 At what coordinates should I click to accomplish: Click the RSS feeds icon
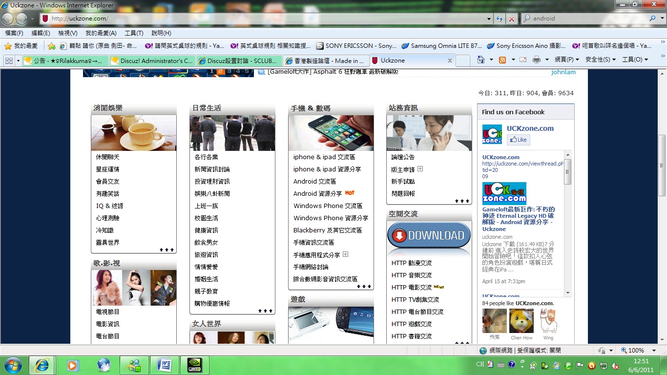click(502, 60)
